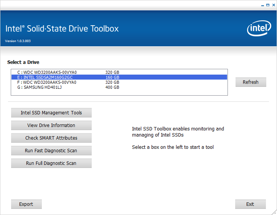Image resolution: width=277 pixels, height=215 pixels.
Task: Export drive data with Export button
Action: [26, 204]
